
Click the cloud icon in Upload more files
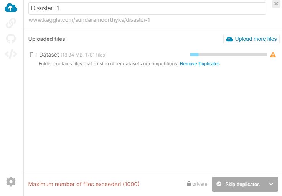point(229,39)
